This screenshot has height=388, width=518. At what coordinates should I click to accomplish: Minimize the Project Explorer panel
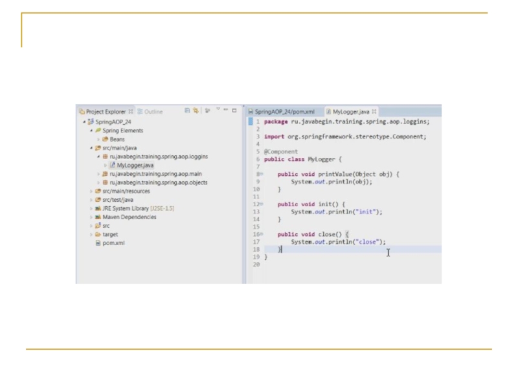click(226, 111)
